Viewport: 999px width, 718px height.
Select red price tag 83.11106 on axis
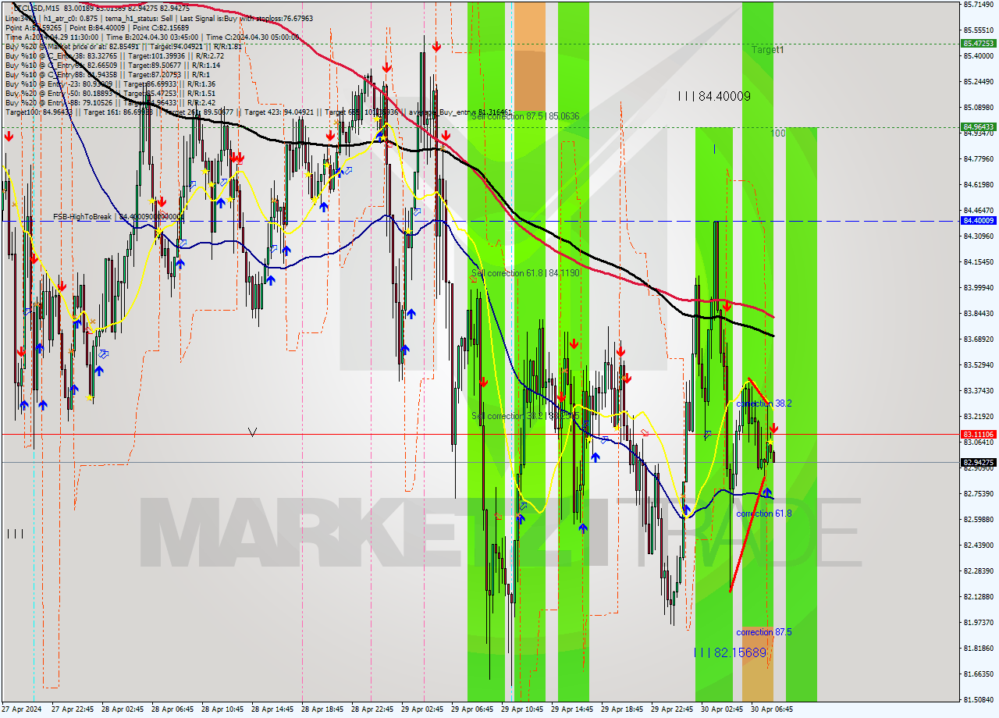pyautogui.click(x=978, y=434)
